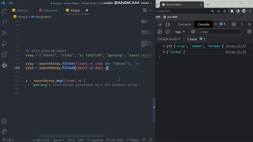The image size is (253, 142).
Task: Open the Accounts menu
Action: coord(4,121)
